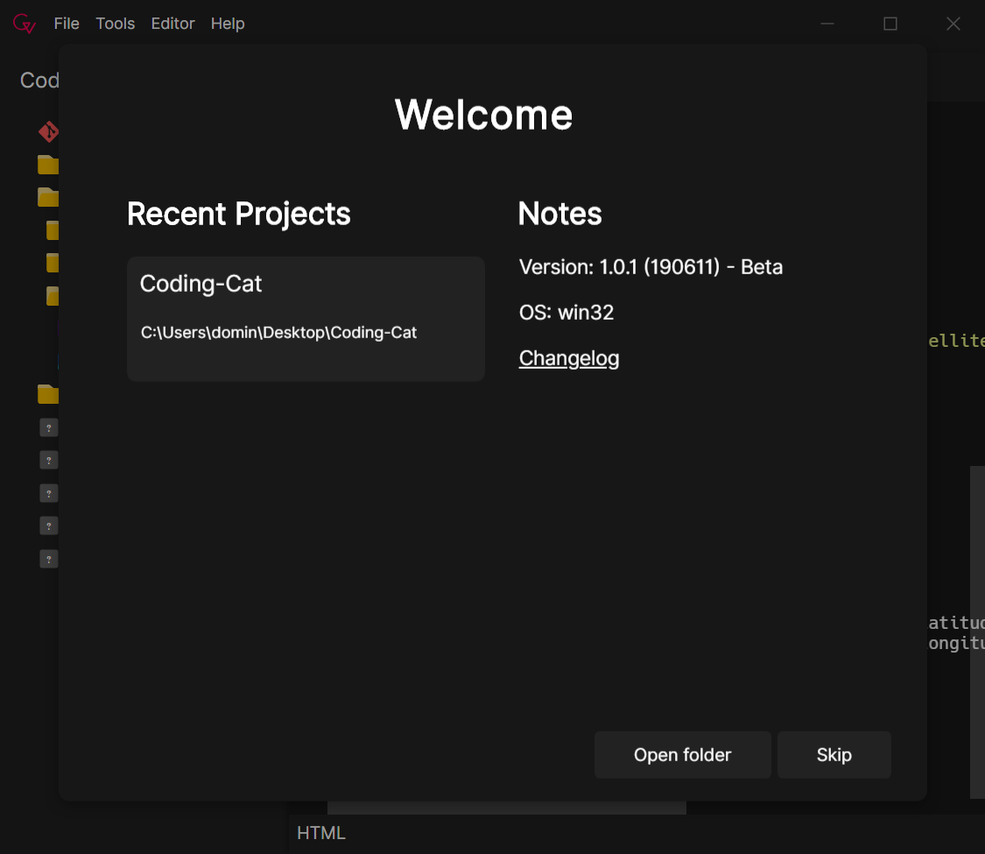Image resolution: width=985 pixels, height=854 pixels.
Task: Select the Coding-Cat recent project entry
Action: click(x=306, y=318)
